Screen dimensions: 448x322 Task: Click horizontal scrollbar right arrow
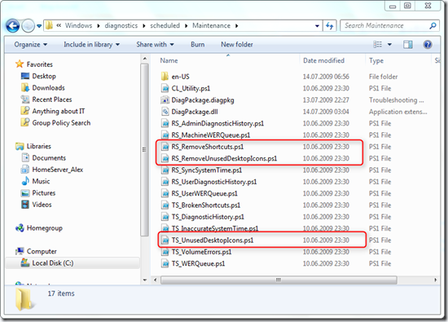[436, 280]
